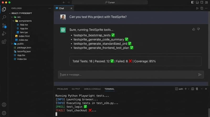Click the test_login PASS line
The height and width of the screenshot is (117, 210).
point(71,107)
